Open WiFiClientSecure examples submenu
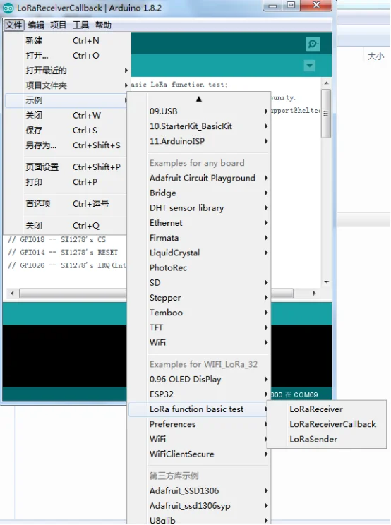 199,454
